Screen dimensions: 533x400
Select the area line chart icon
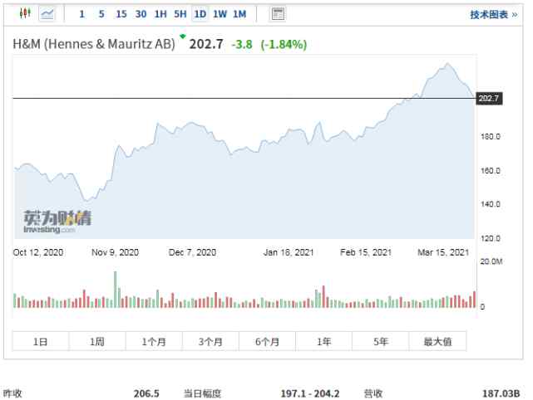coord(48,14)
